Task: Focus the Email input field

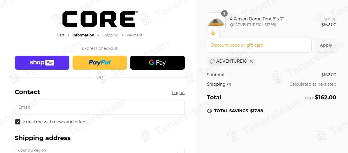Action: tap(100, 107)
